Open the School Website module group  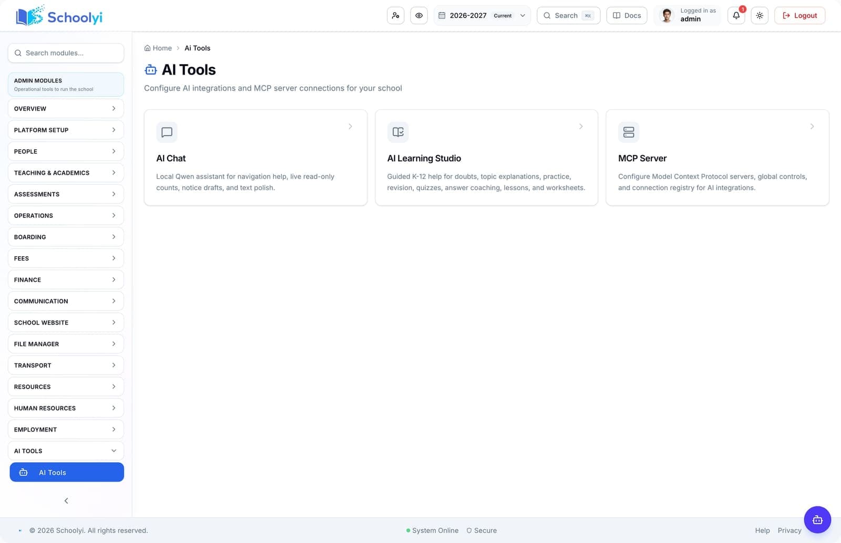click(x=66, y=322)
